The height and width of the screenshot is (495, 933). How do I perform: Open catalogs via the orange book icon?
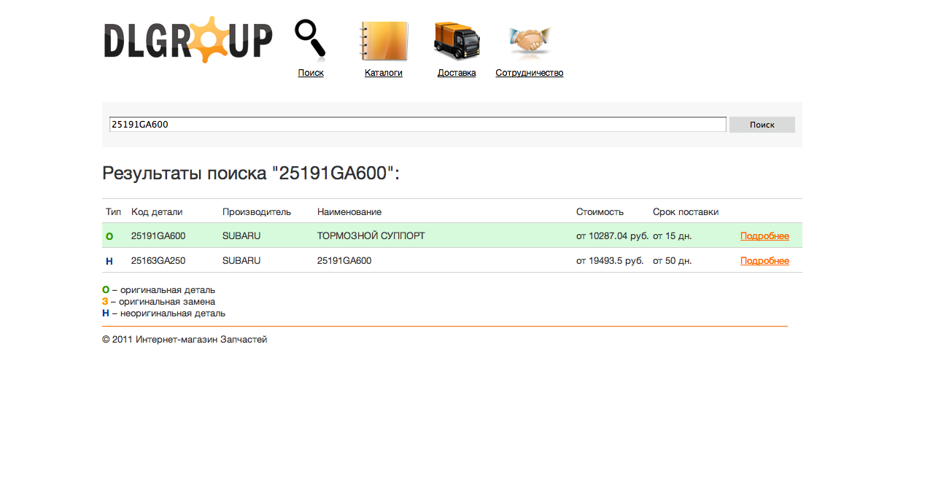(384, 42)
